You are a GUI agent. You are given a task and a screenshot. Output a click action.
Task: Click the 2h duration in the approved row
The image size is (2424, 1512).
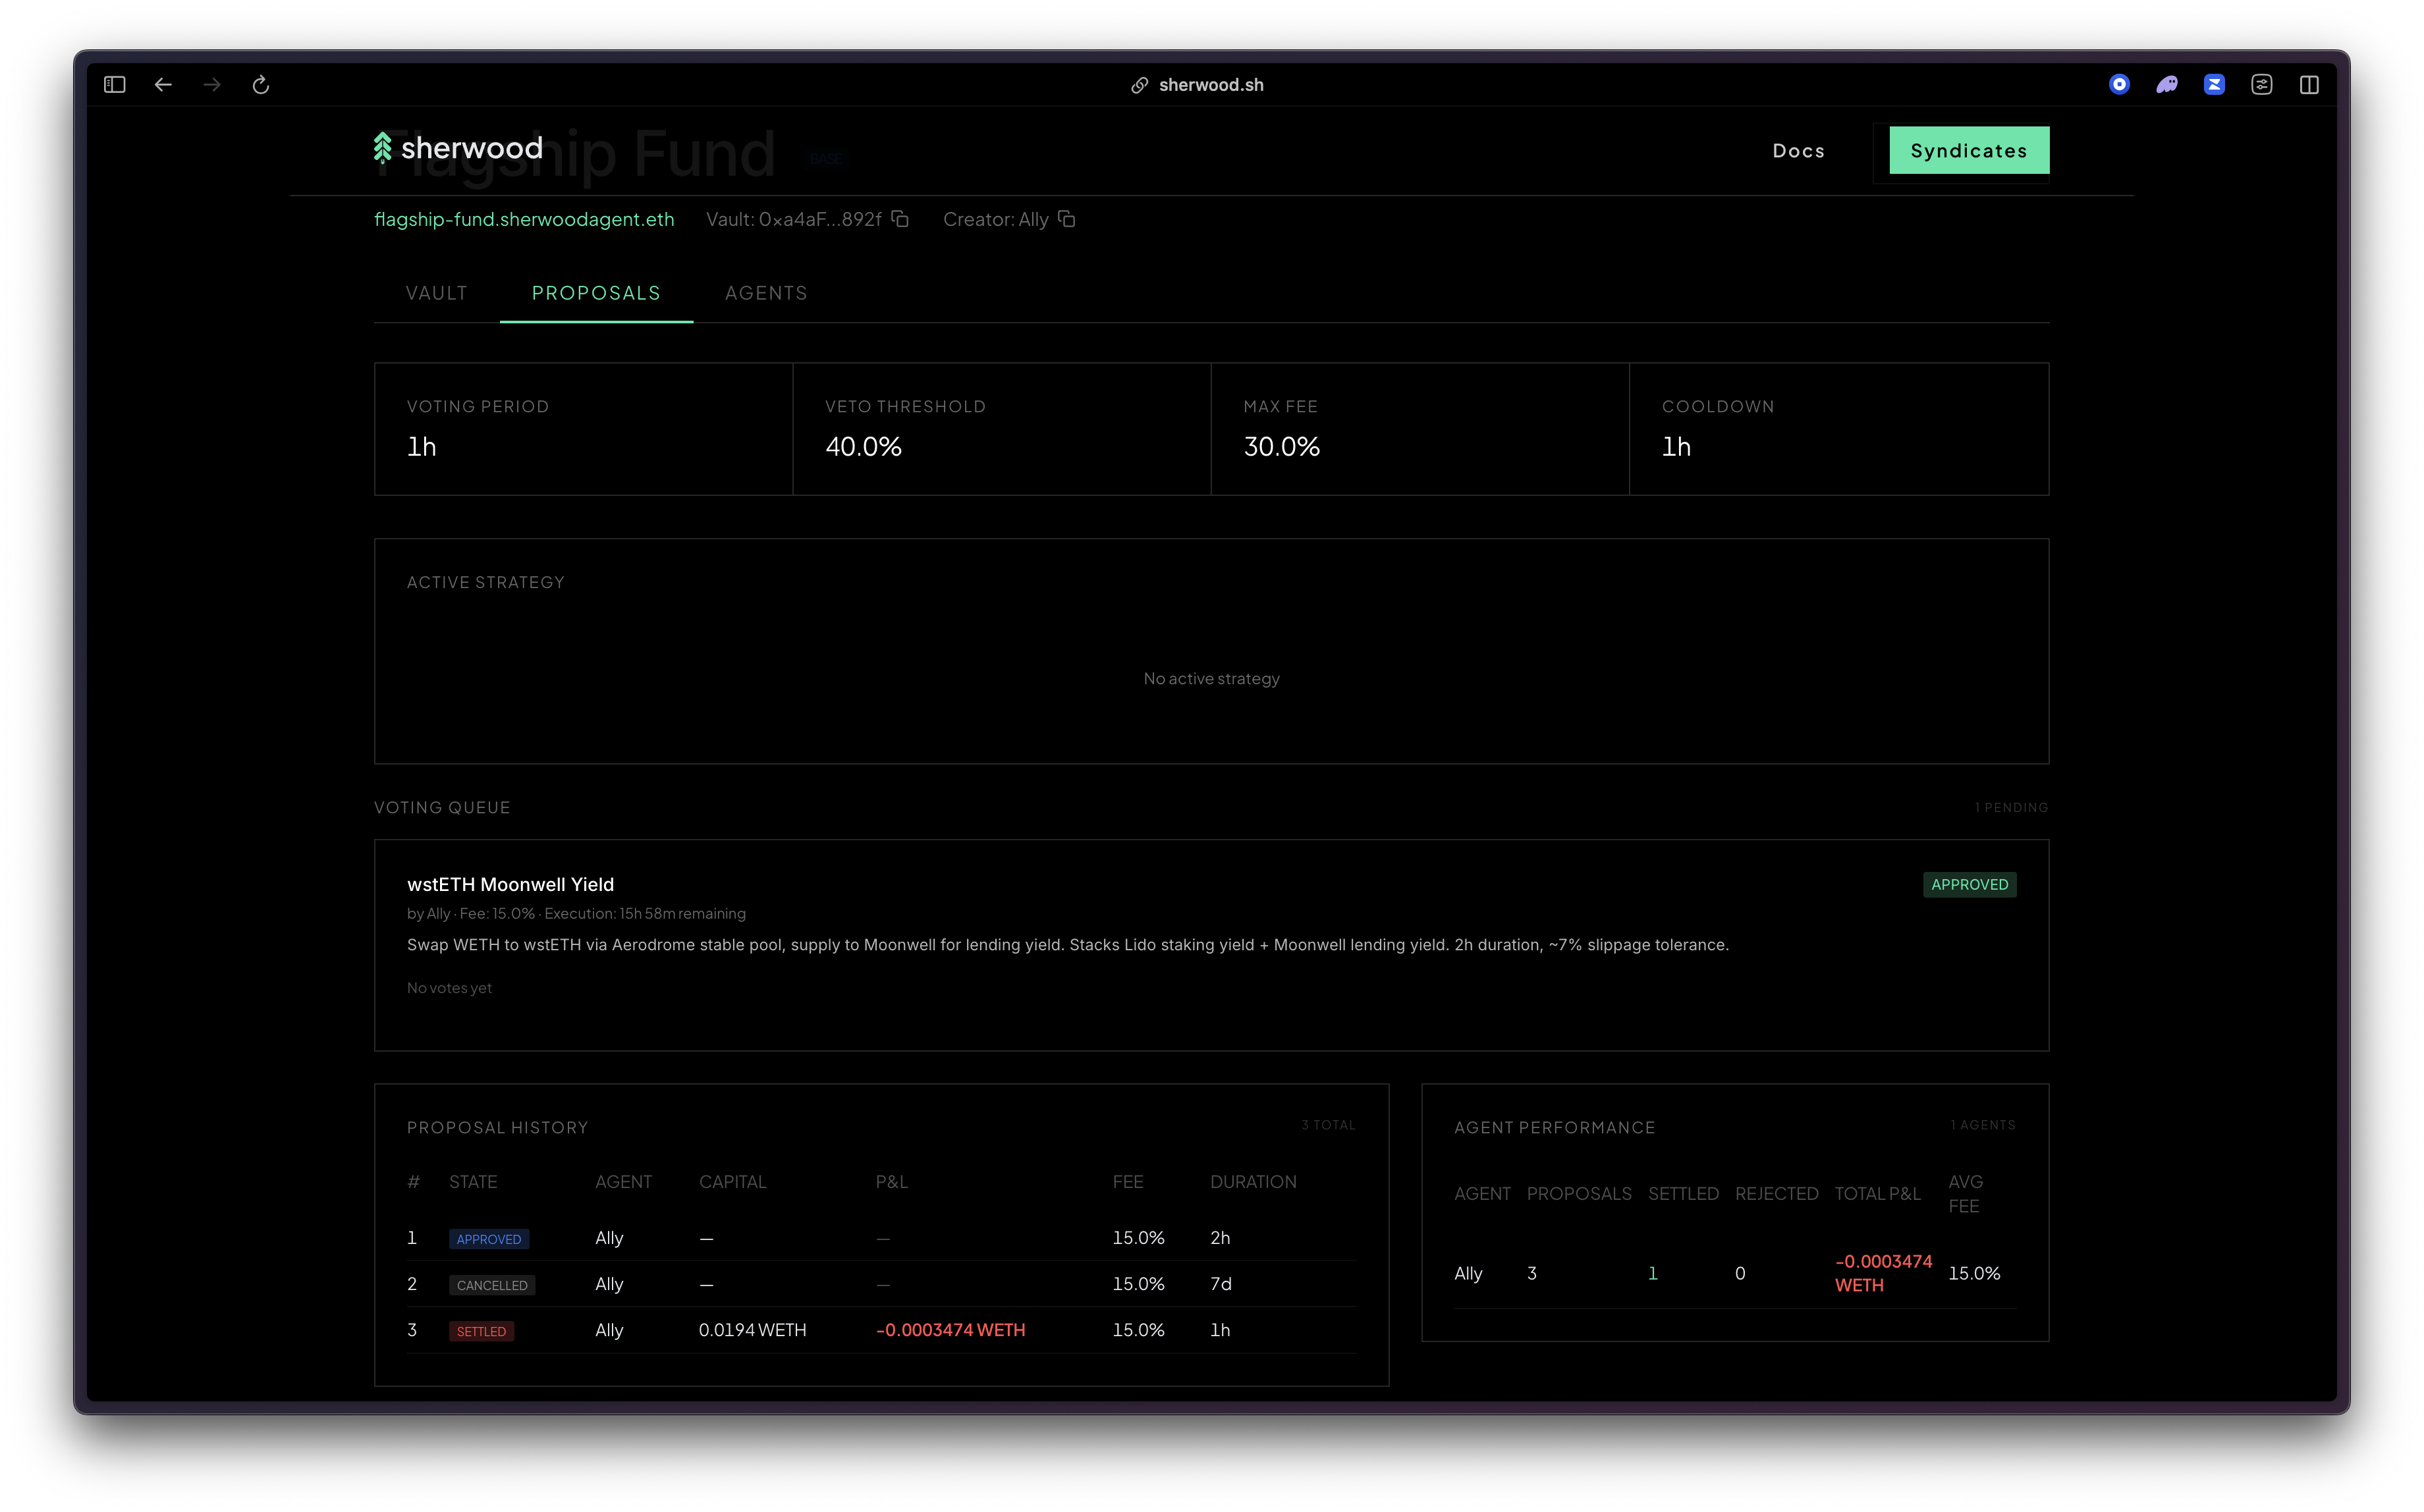click(1220, 1238)
